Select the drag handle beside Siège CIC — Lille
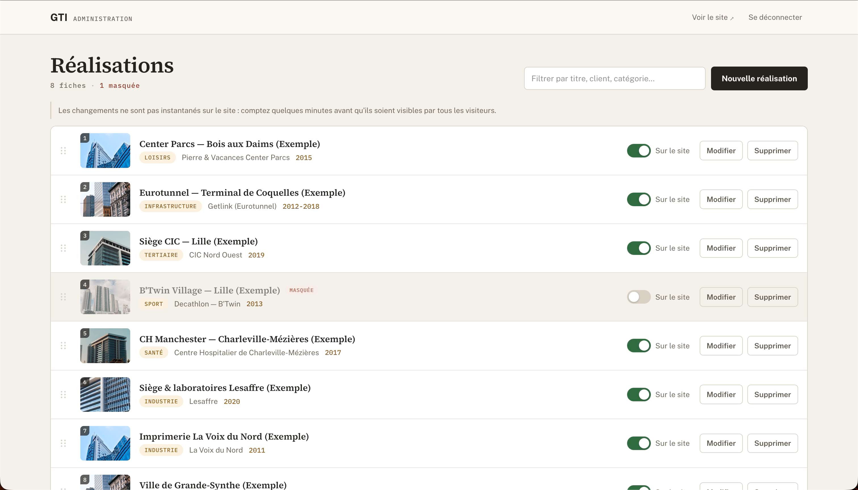Image resolution: width=858 pixels, height=490 pixels. (63, 248)
